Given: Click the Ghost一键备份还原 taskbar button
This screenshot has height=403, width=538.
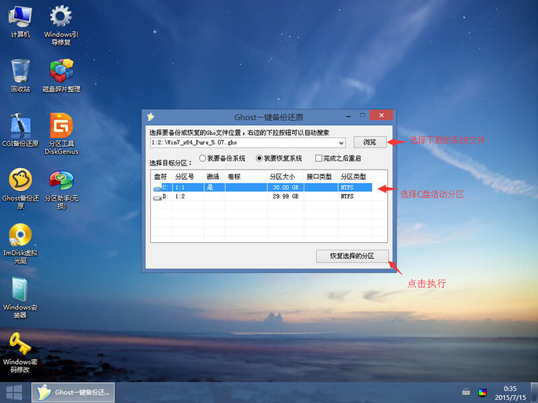Looking at the screenshot, I should pyautogui.click(x=73, y=392).
